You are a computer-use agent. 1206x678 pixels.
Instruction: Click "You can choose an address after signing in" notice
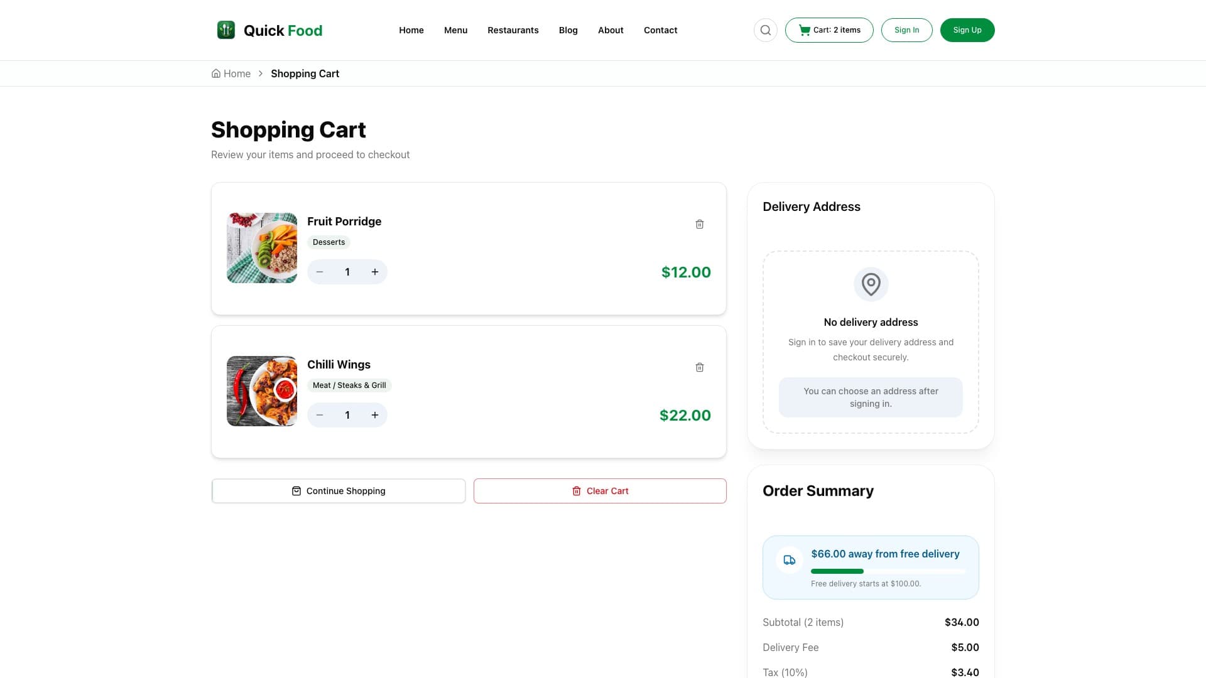871,397
